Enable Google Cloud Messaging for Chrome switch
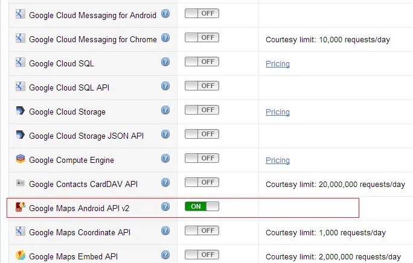Image resolution: width=413 pixels, height=263 pixels. tap(202, 37)
